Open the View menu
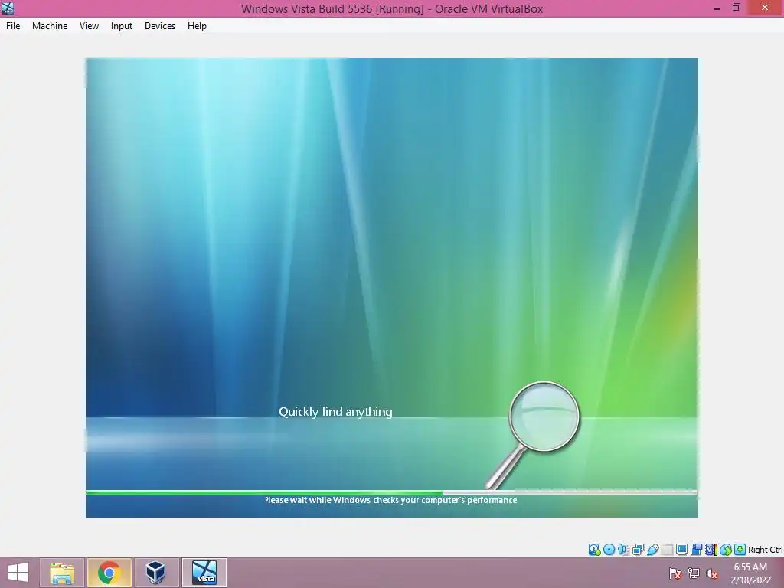Image resolution: width=784 pixels, height=588 pixels. click(89, 26)
